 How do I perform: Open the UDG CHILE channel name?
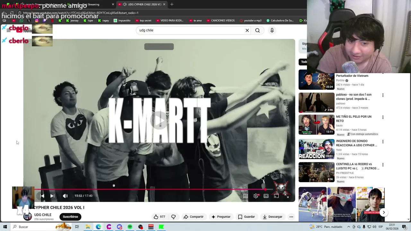(x=43, y=215)
